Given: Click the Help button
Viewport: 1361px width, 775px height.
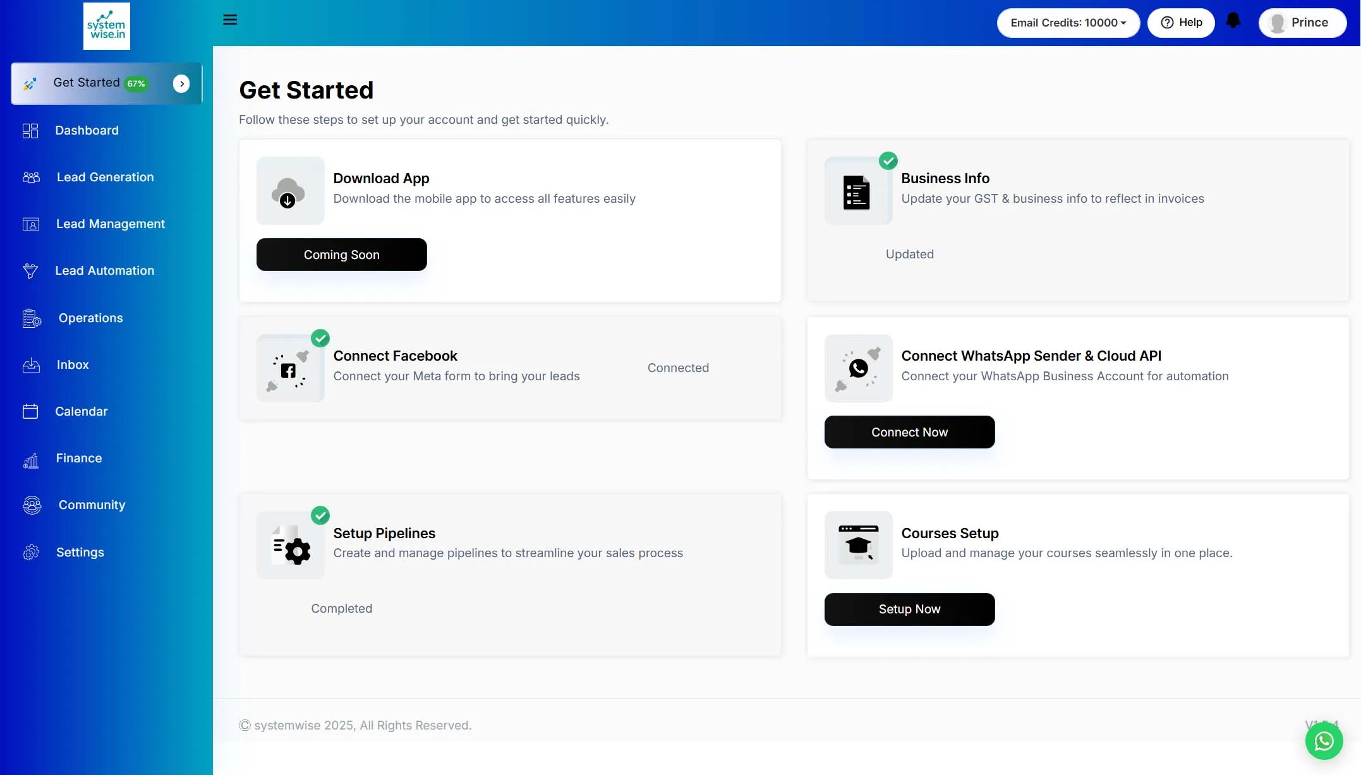Looking at the screenshot, I should coord(1181,23).
